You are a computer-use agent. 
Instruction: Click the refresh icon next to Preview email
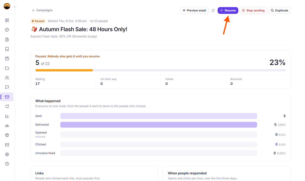(x=213, y=10)
